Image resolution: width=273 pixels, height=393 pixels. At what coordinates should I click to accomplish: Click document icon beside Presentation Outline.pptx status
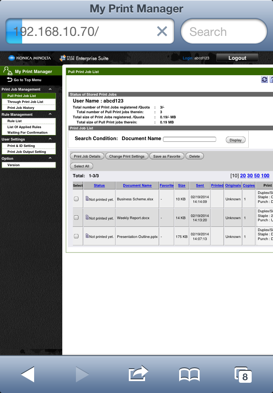click(87, 236)
